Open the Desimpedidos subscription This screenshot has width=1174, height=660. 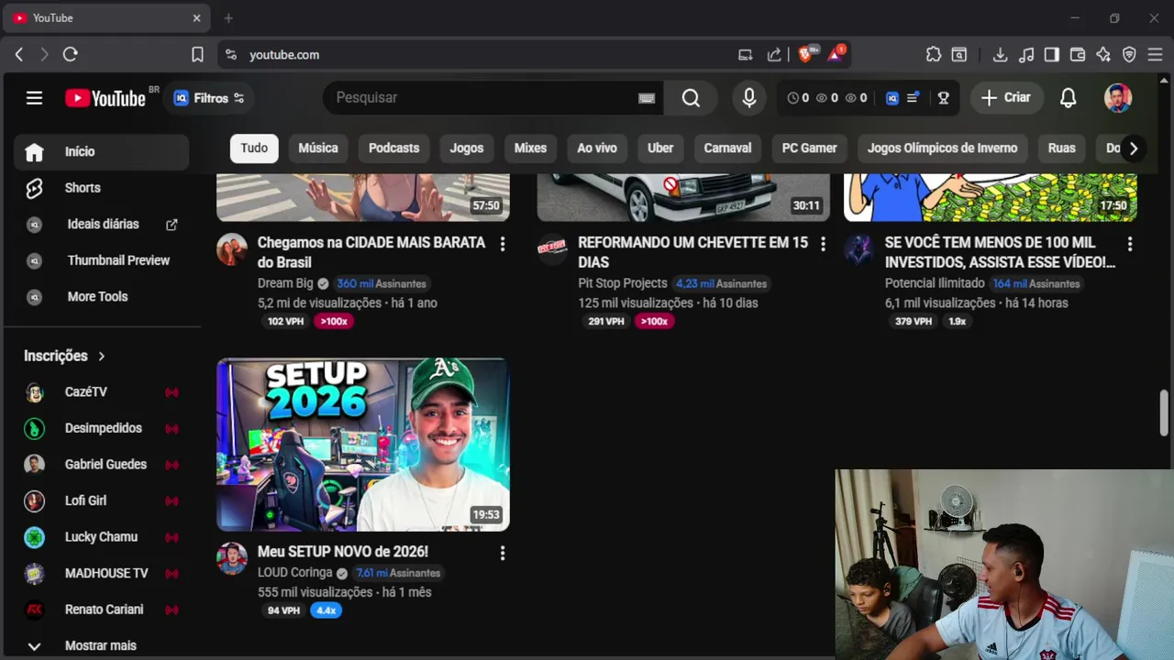pyautogui.click(x=101, y=428)
